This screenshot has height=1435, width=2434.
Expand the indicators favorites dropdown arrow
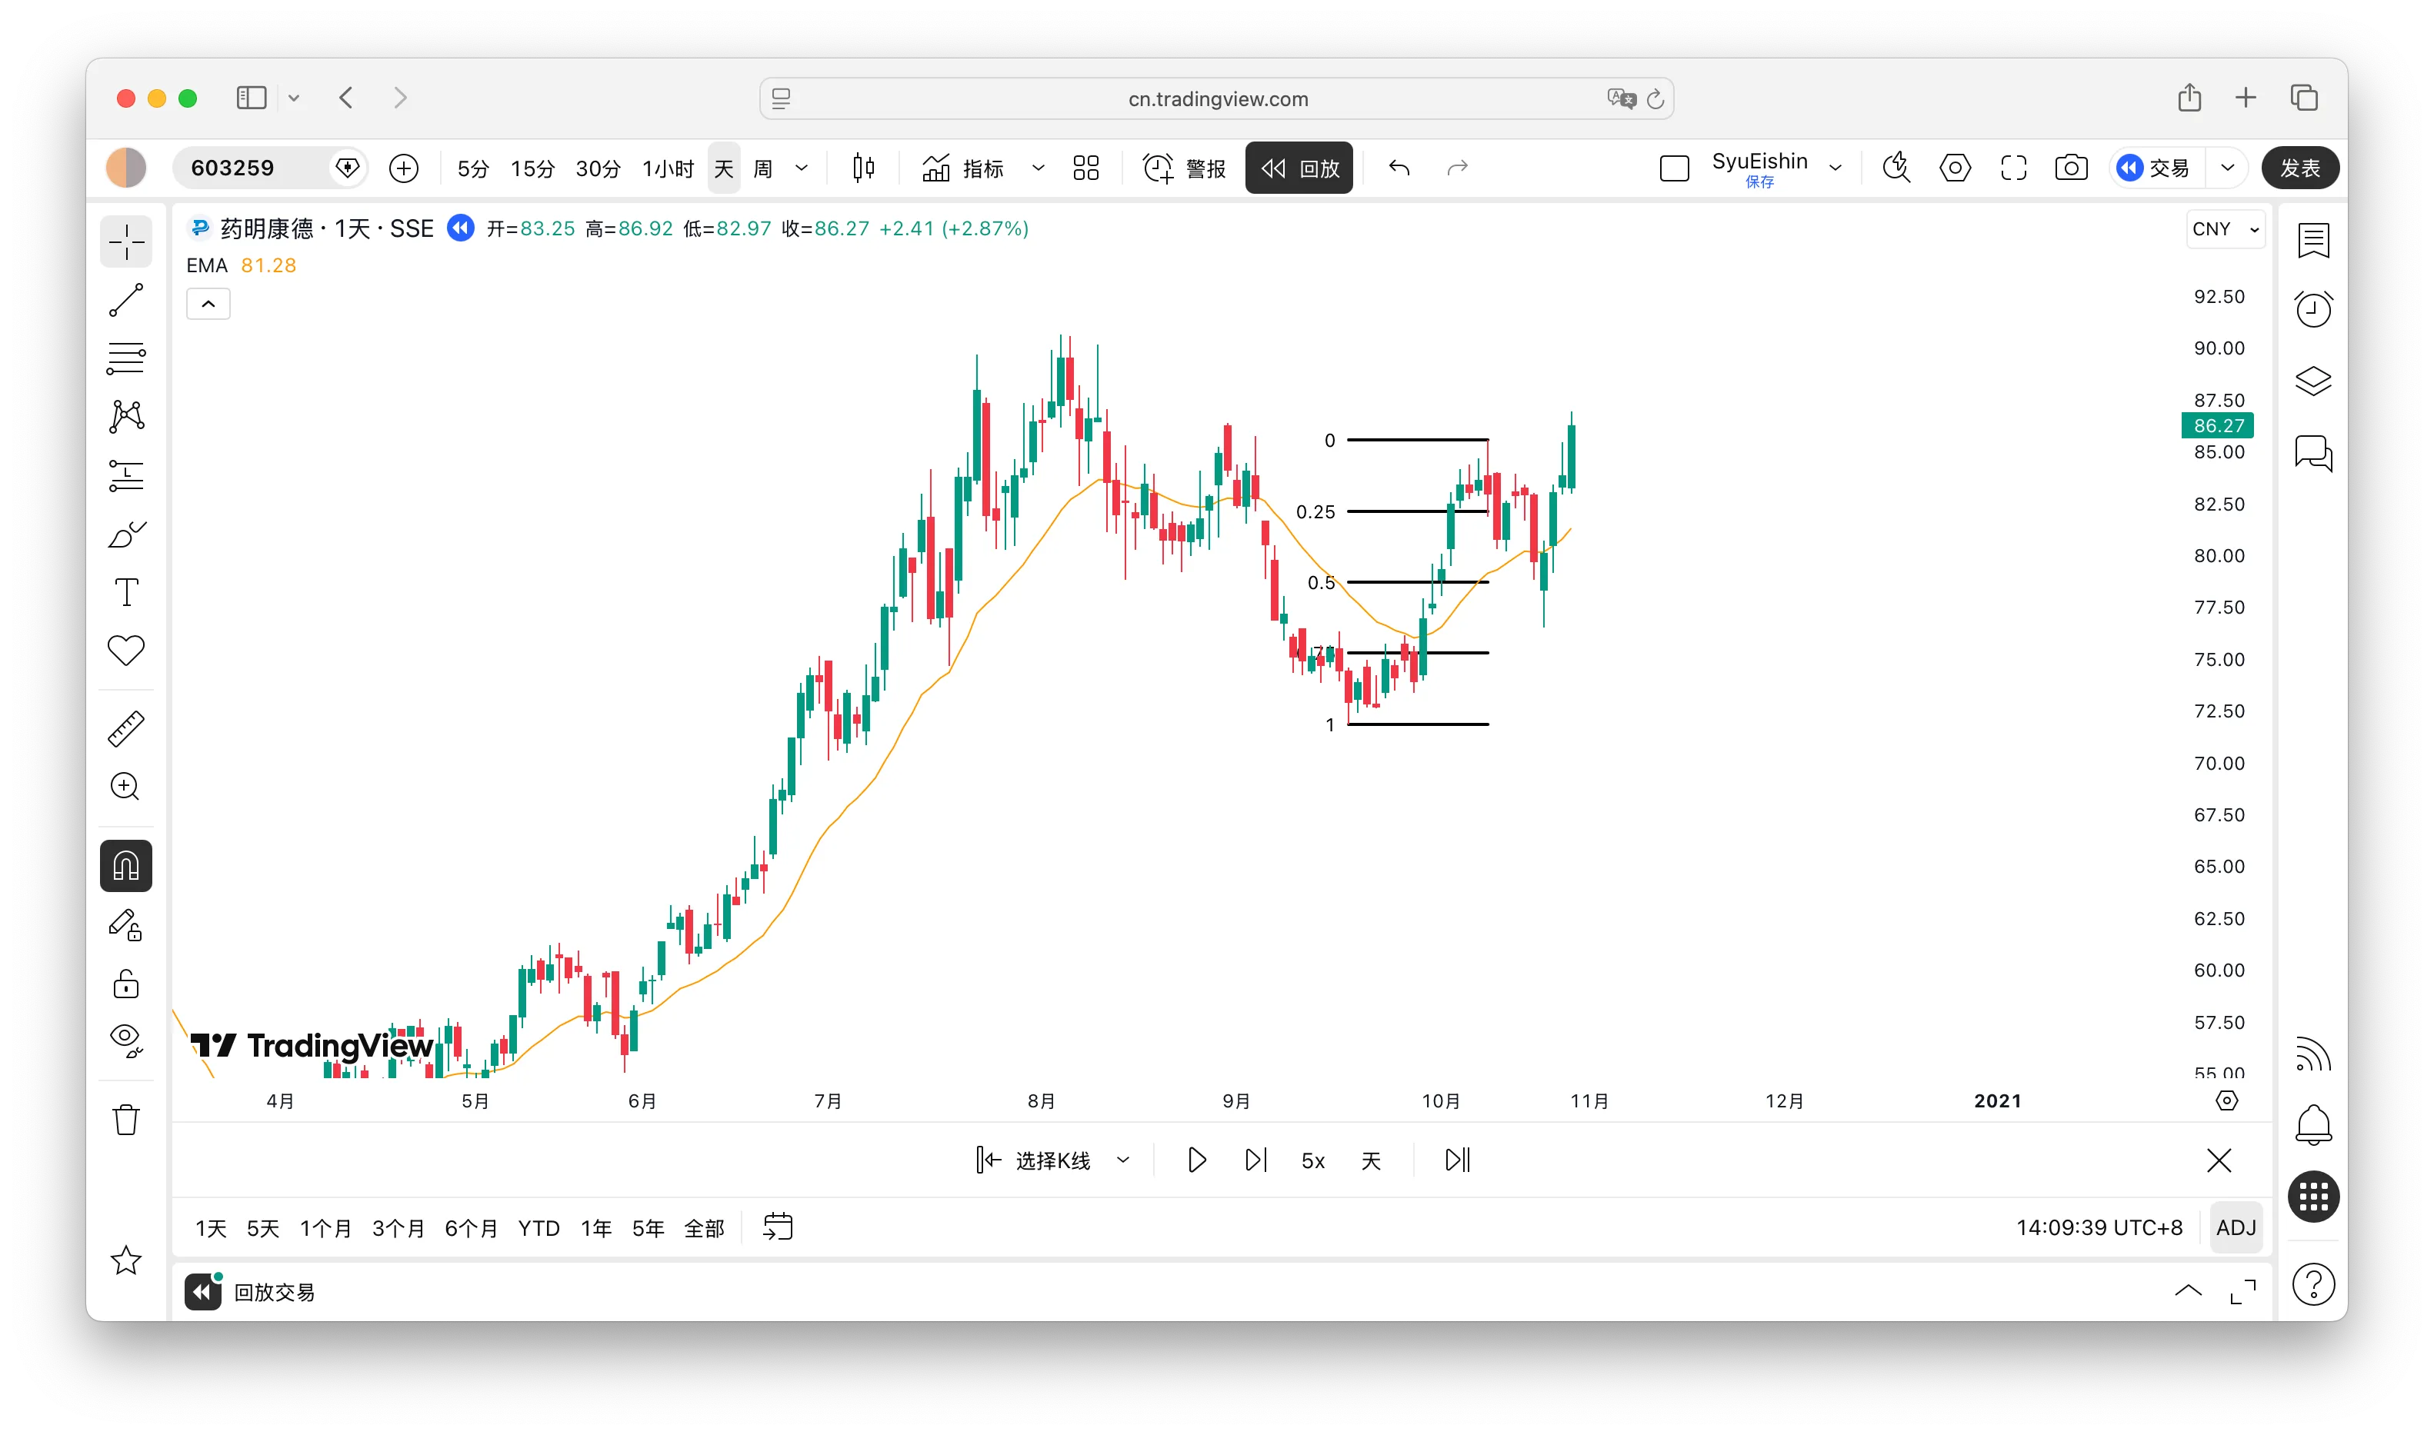click(x=1039, y=168)
